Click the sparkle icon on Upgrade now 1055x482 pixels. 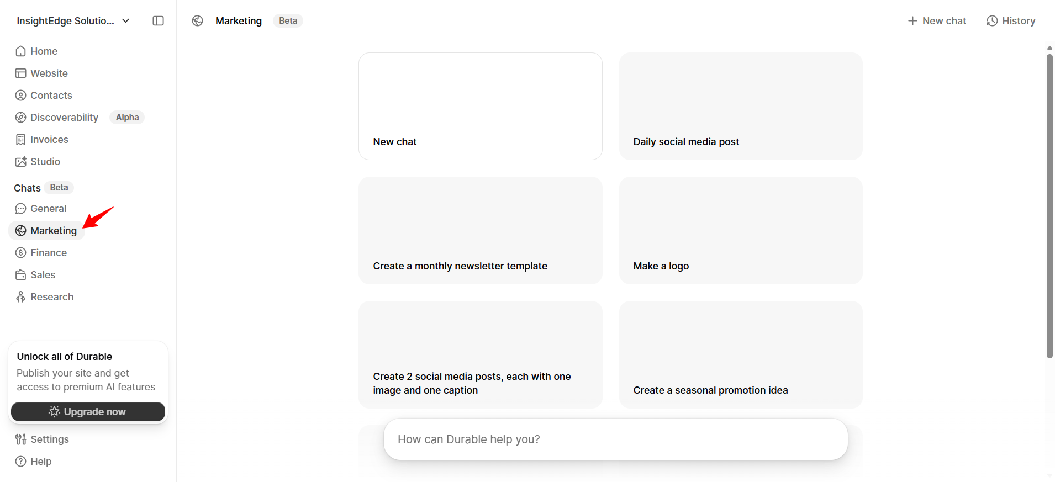pyautogui.click(x=54, y=411)
